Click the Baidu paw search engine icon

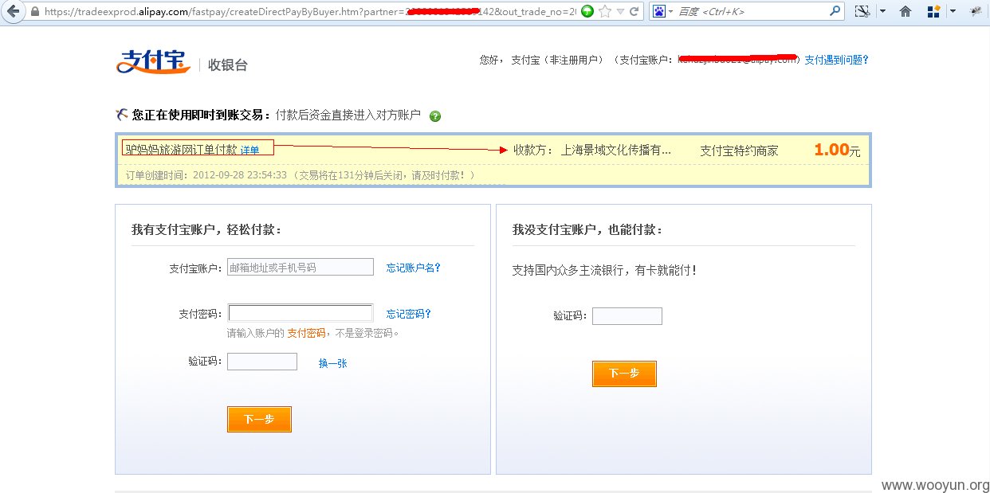click(659, 11)
